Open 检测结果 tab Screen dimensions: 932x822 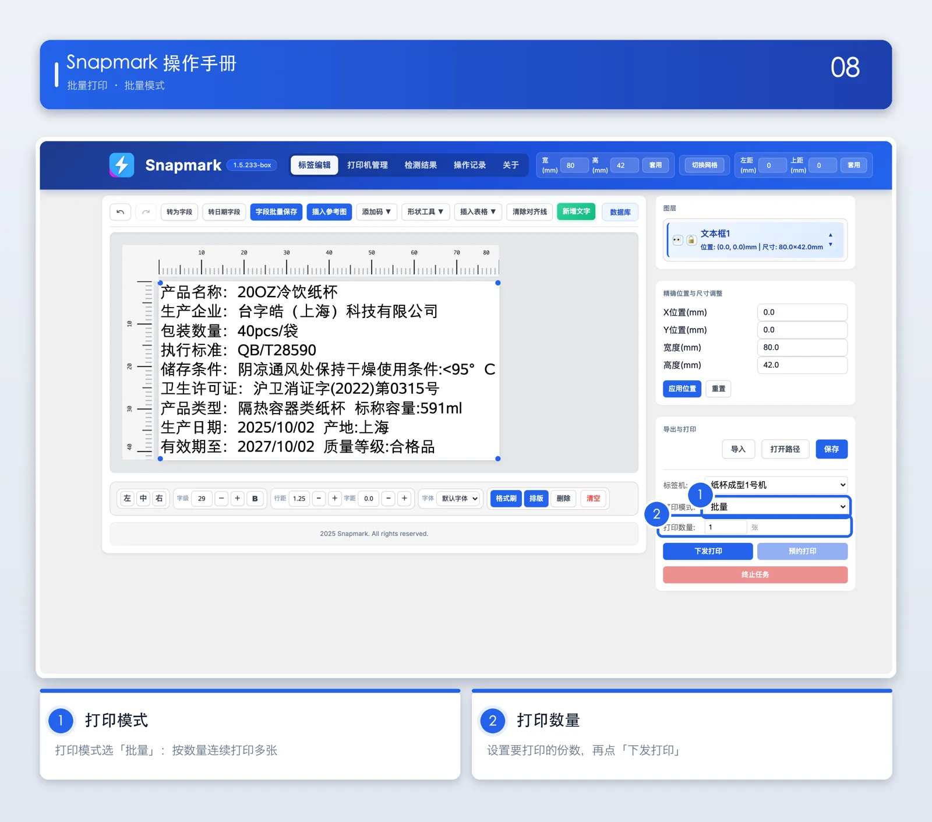[421, 165]
